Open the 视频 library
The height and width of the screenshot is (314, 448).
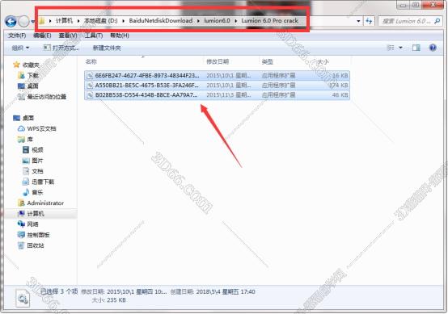pyautogui.click(x=37, y=150)
